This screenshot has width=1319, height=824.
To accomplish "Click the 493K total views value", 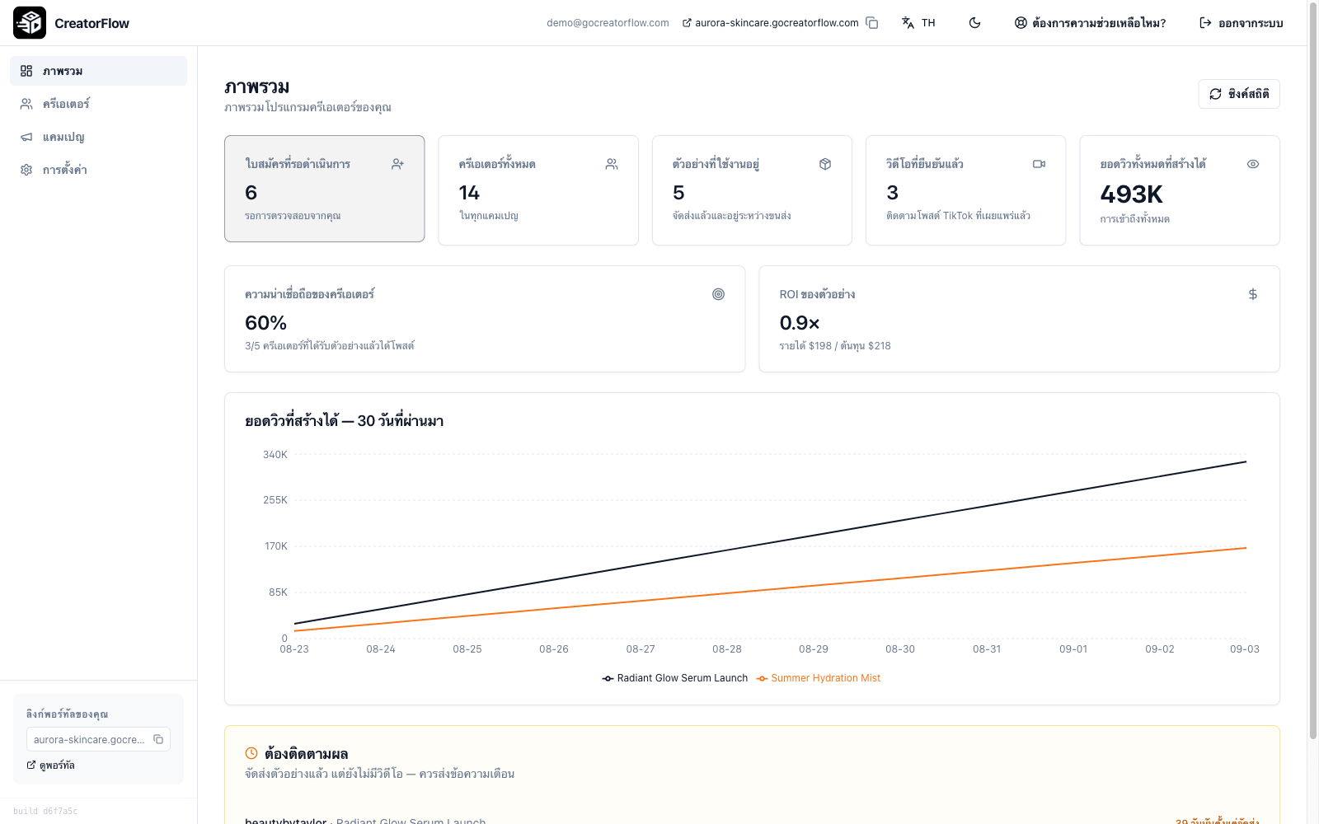I will tap(1131, 194).
